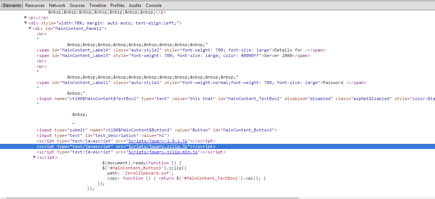Click the 'ZeroClipboard.swf' string in script

148,173
